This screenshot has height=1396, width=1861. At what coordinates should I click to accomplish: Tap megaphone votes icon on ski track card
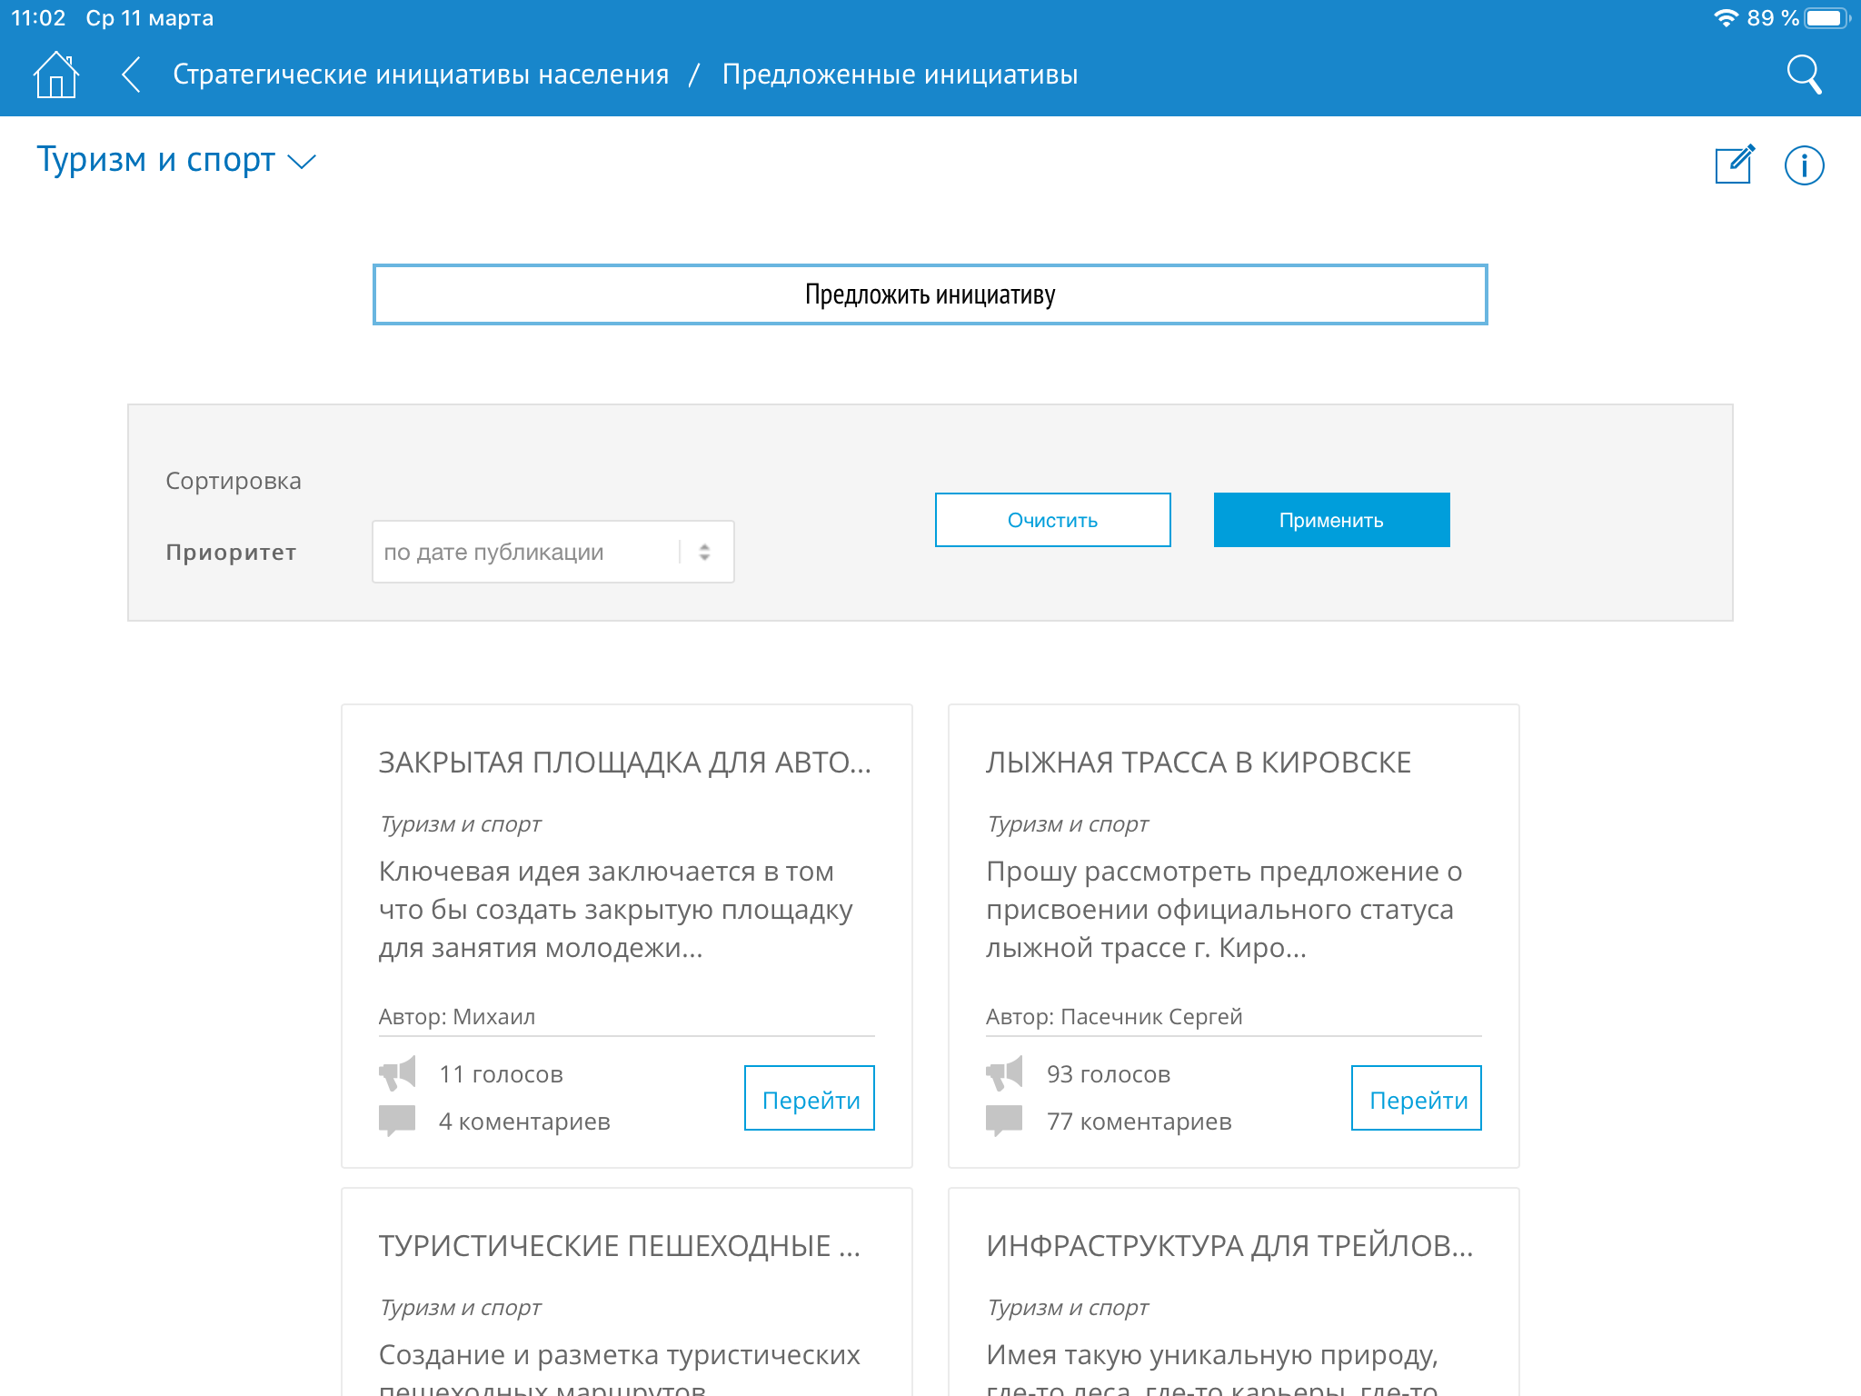coord(1004,1073)
